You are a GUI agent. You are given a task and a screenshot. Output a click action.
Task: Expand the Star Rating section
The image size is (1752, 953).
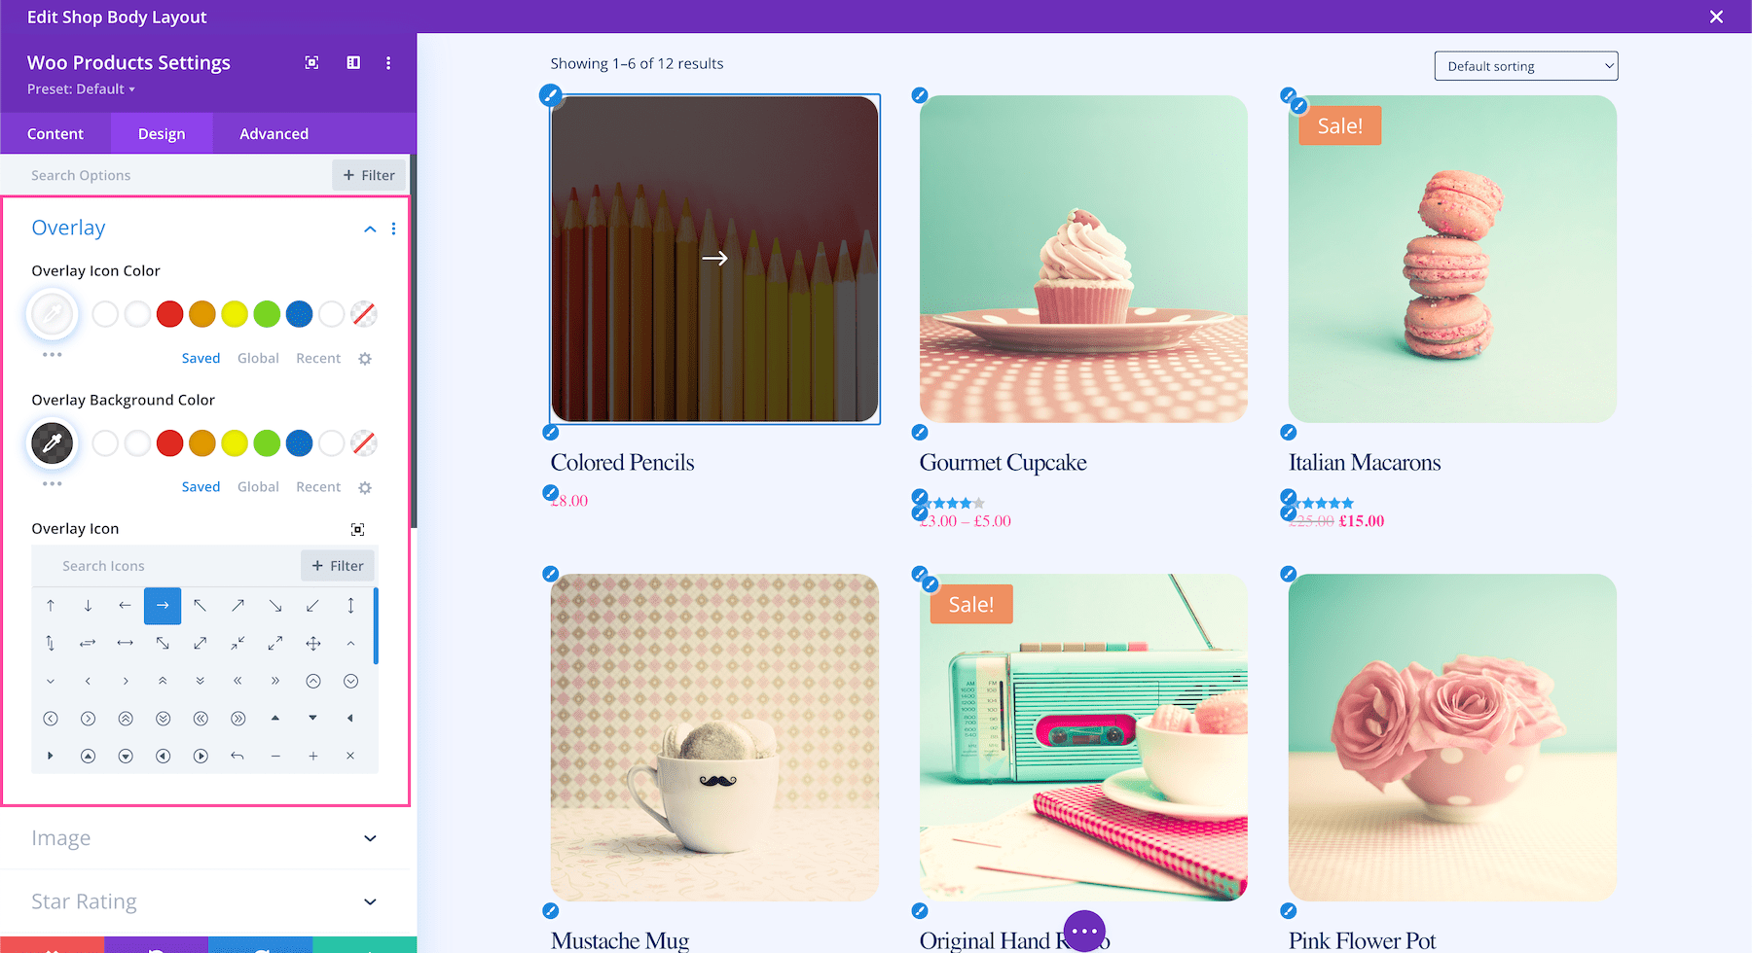(370, 902)
